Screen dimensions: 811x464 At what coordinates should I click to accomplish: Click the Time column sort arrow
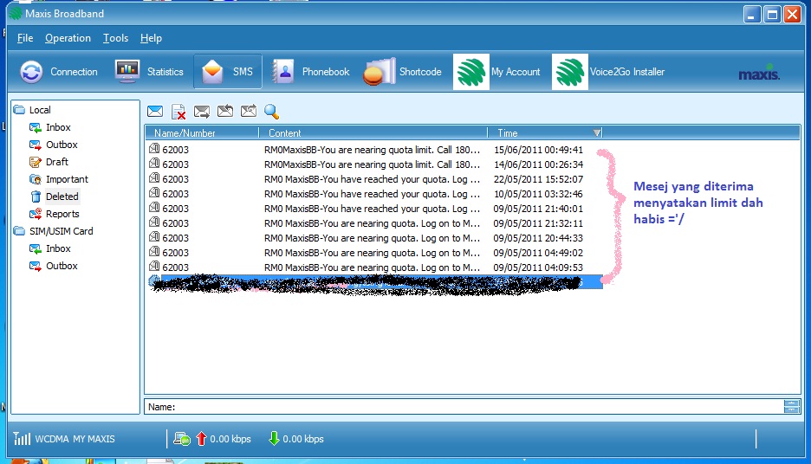(x=597, y=132)
